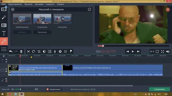The width and height of the screenshot is (172, 96).
Task: Open the transitions tab icon
Action: (x=4, y=25)
